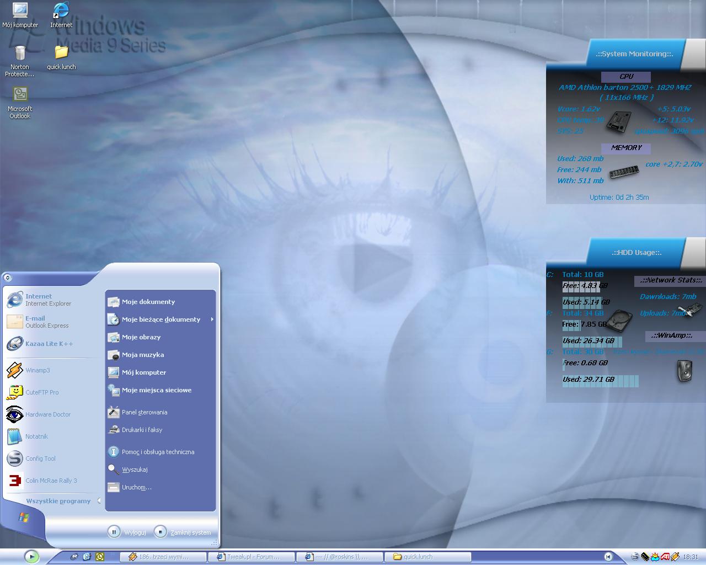Switch to '186. trzeci wymi...' taskbar window
706x565 pixels.
click(163, 557)
